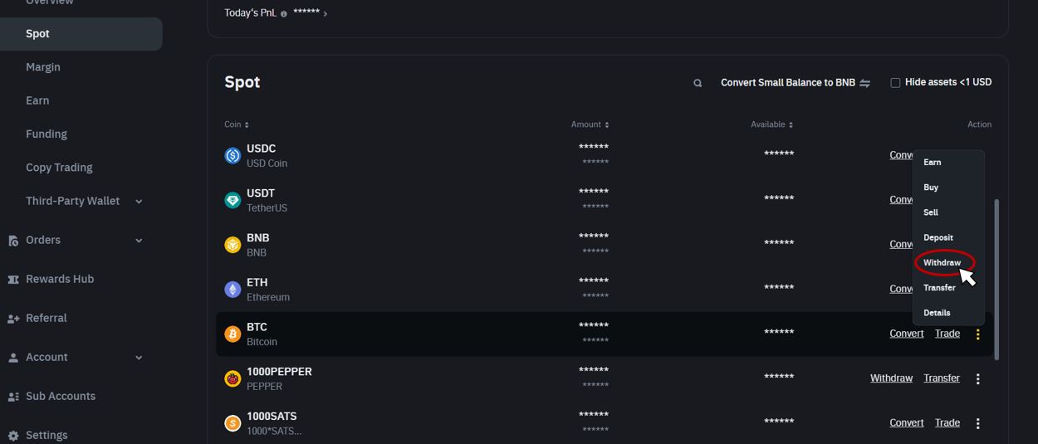Screen dimensions: 1038x444
Task: Click the USDT Tether coin icon
Action: (233, 200)
